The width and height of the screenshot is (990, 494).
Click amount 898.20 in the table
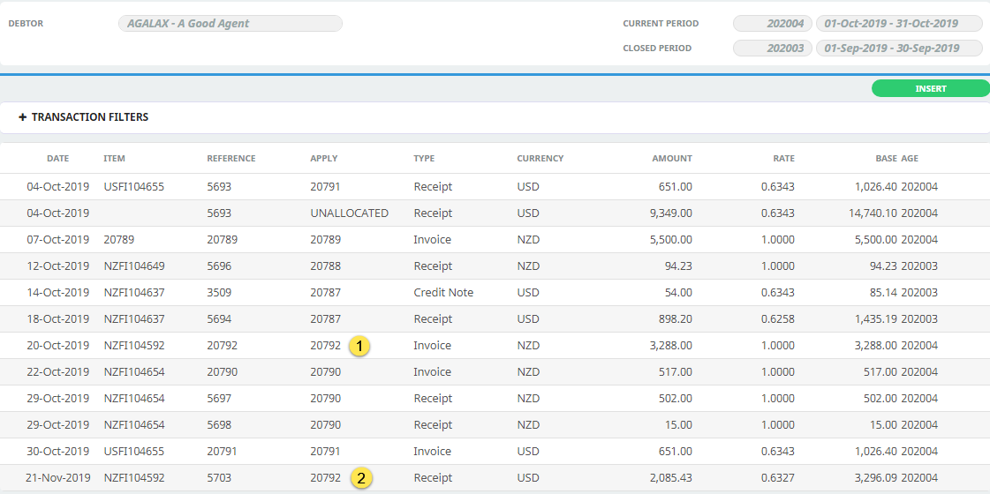click(x=676, y=319)
